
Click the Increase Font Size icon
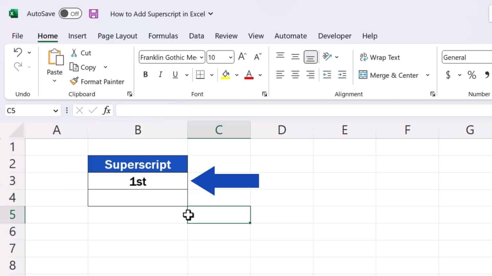[x=242, y=57]
